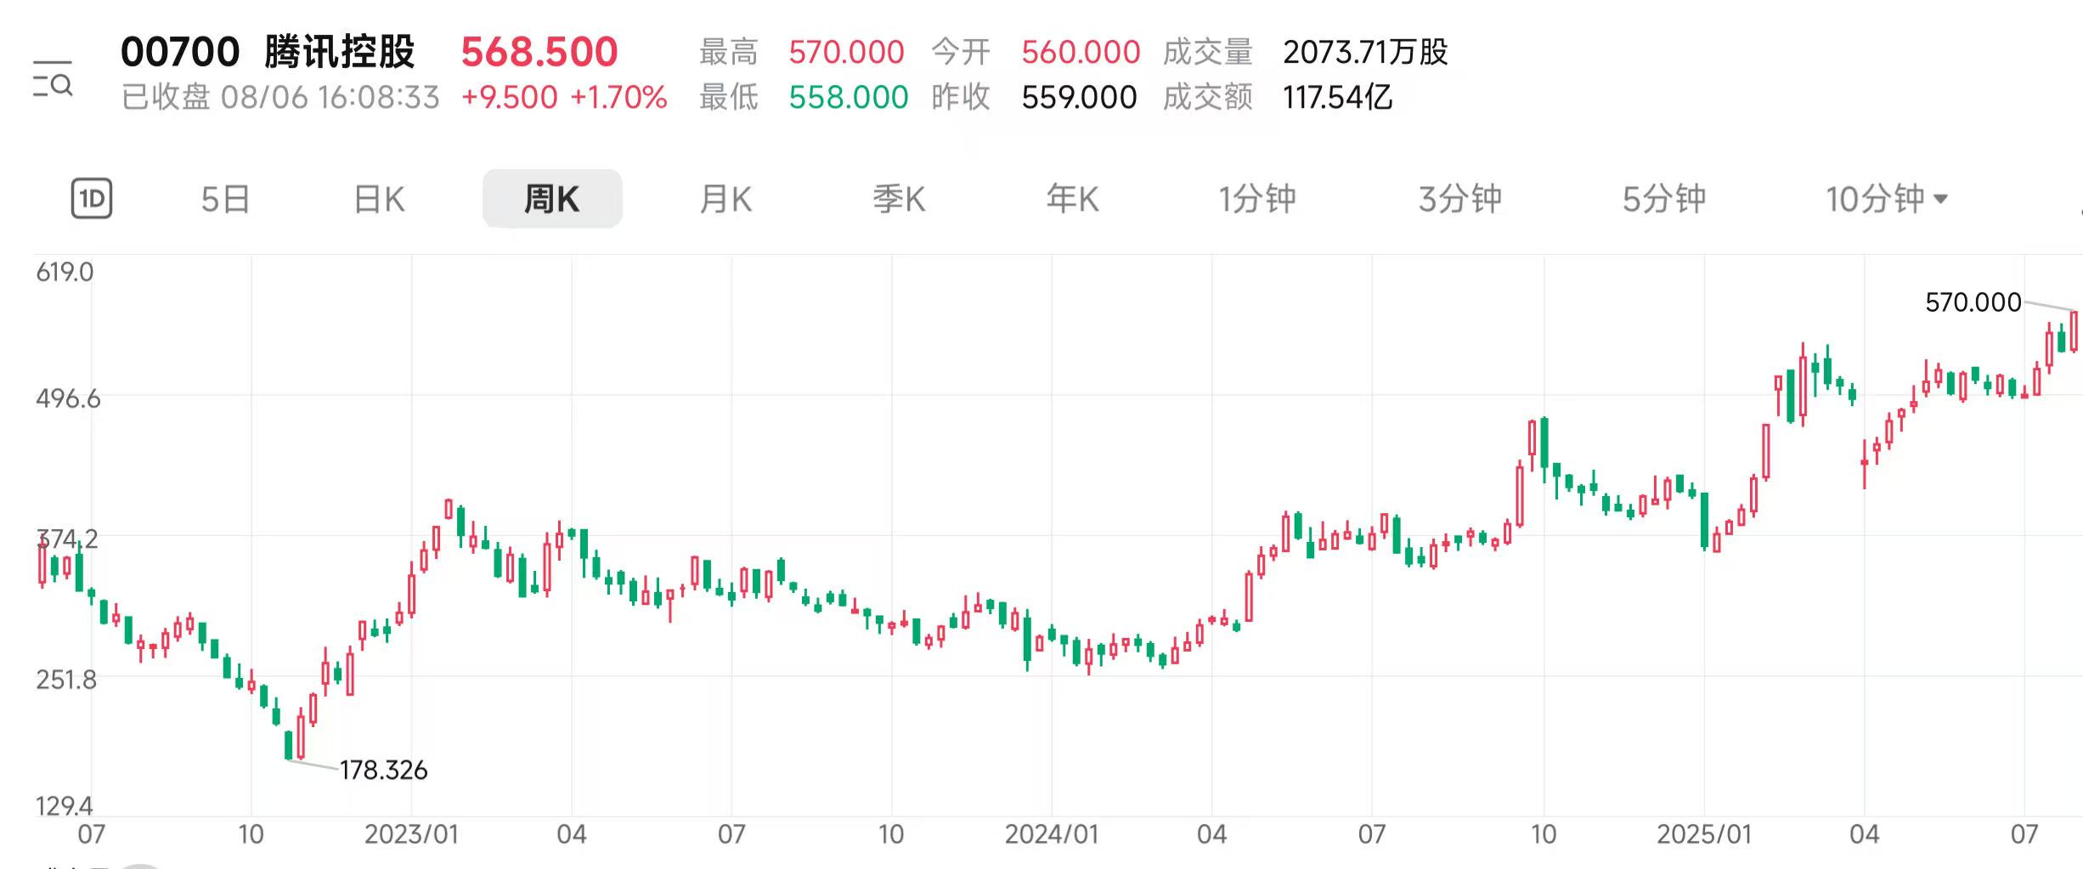Expand the 10分钟 interval dropdown
Image resolution: width=2083 pixels, height=869 pixels.
(x=1887, y=200)
